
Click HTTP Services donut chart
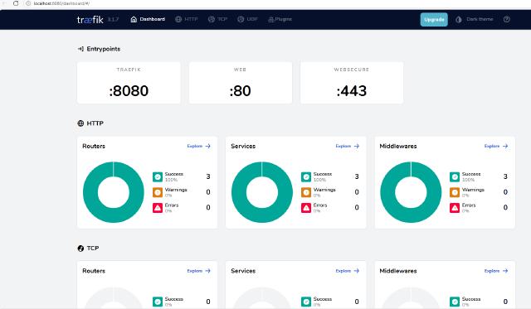pos(262,192)
